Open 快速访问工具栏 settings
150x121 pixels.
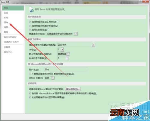[x=11, y=42]
